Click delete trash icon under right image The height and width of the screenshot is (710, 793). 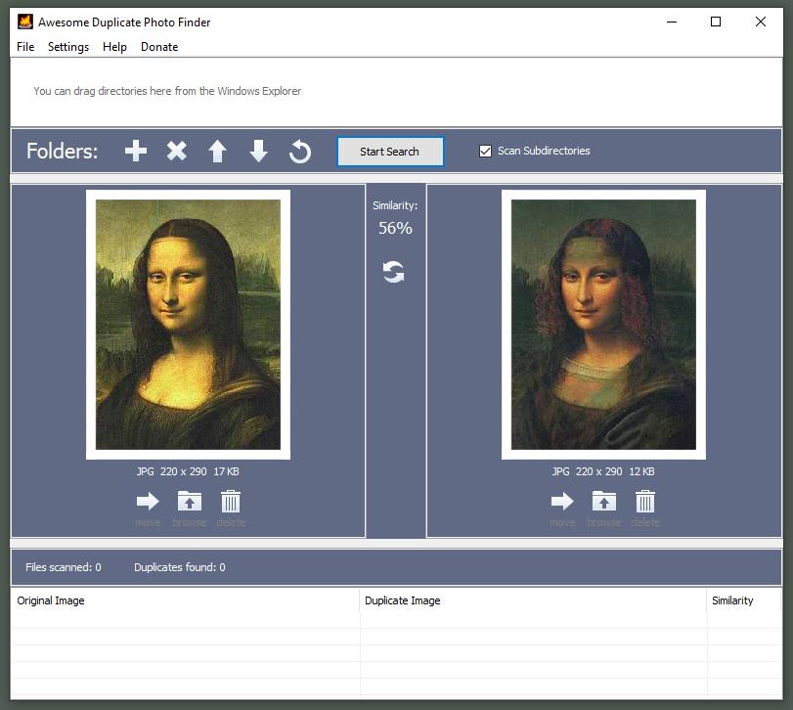point(645,501)
